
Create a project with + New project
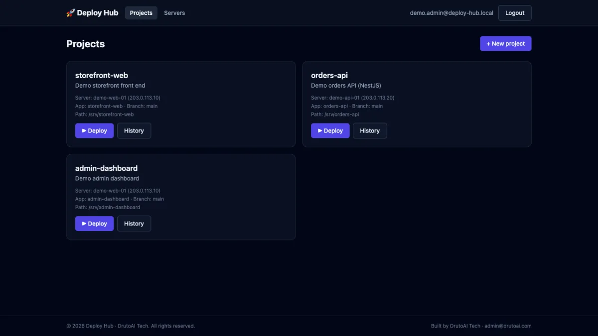506,43
